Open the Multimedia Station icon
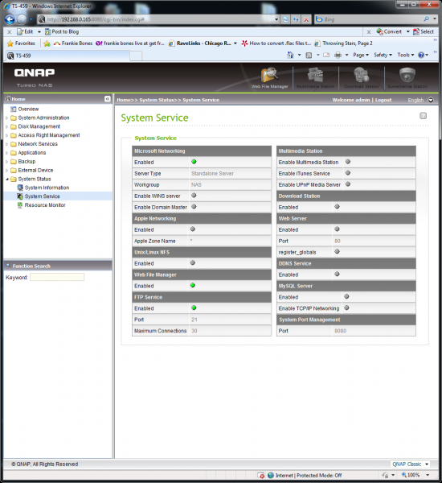This screenshot has width=442, height=483. click(x=315, y=77)
